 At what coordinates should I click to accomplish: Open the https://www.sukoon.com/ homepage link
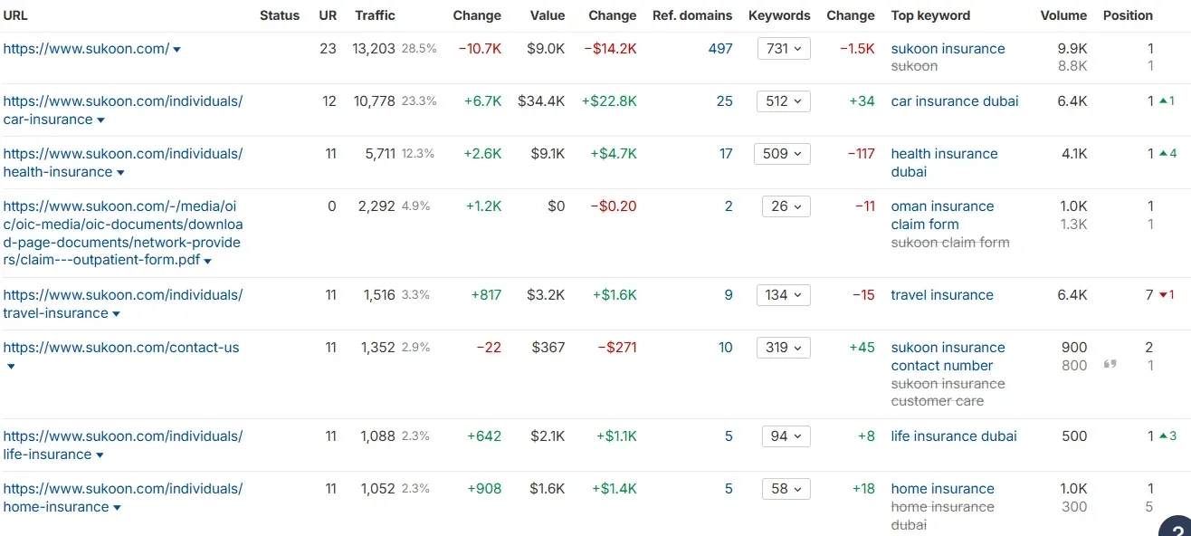coord(86,49)
